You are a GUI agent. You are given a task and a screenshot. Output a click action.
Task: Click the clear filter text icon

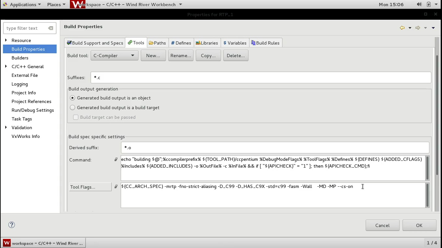pos(51,28)
